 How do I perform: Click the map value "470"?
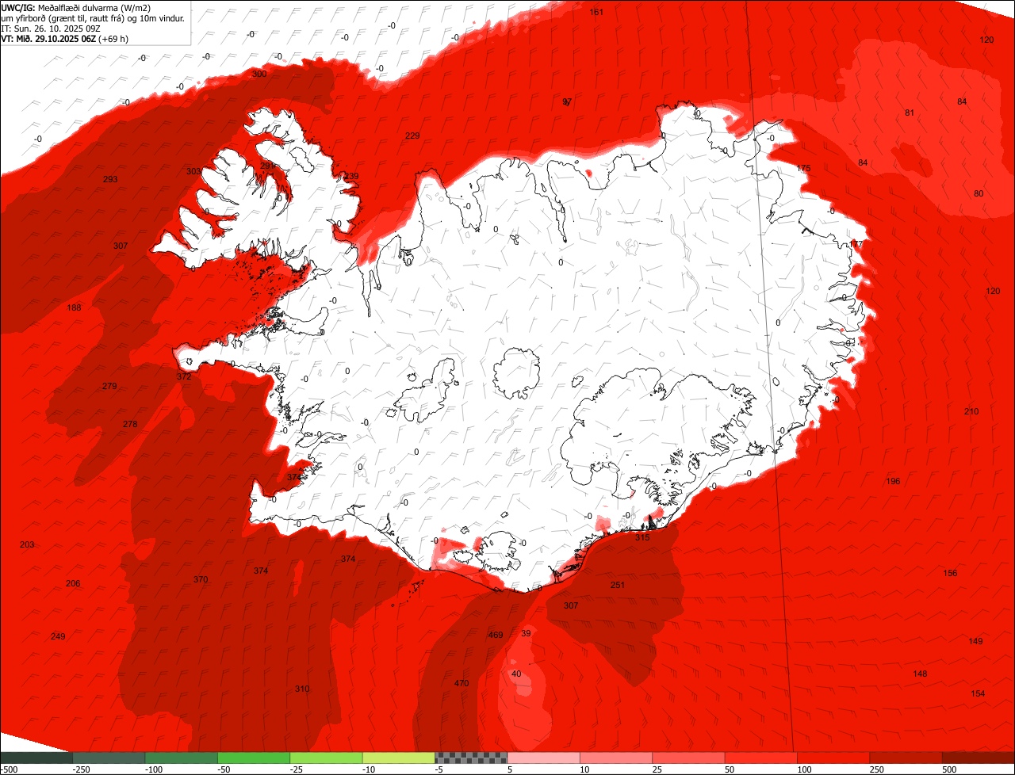462,683
